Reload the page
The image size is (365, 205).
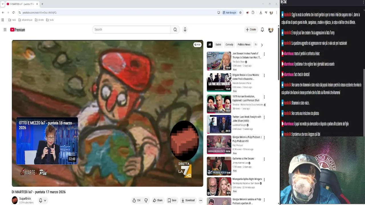pos(13,13)
